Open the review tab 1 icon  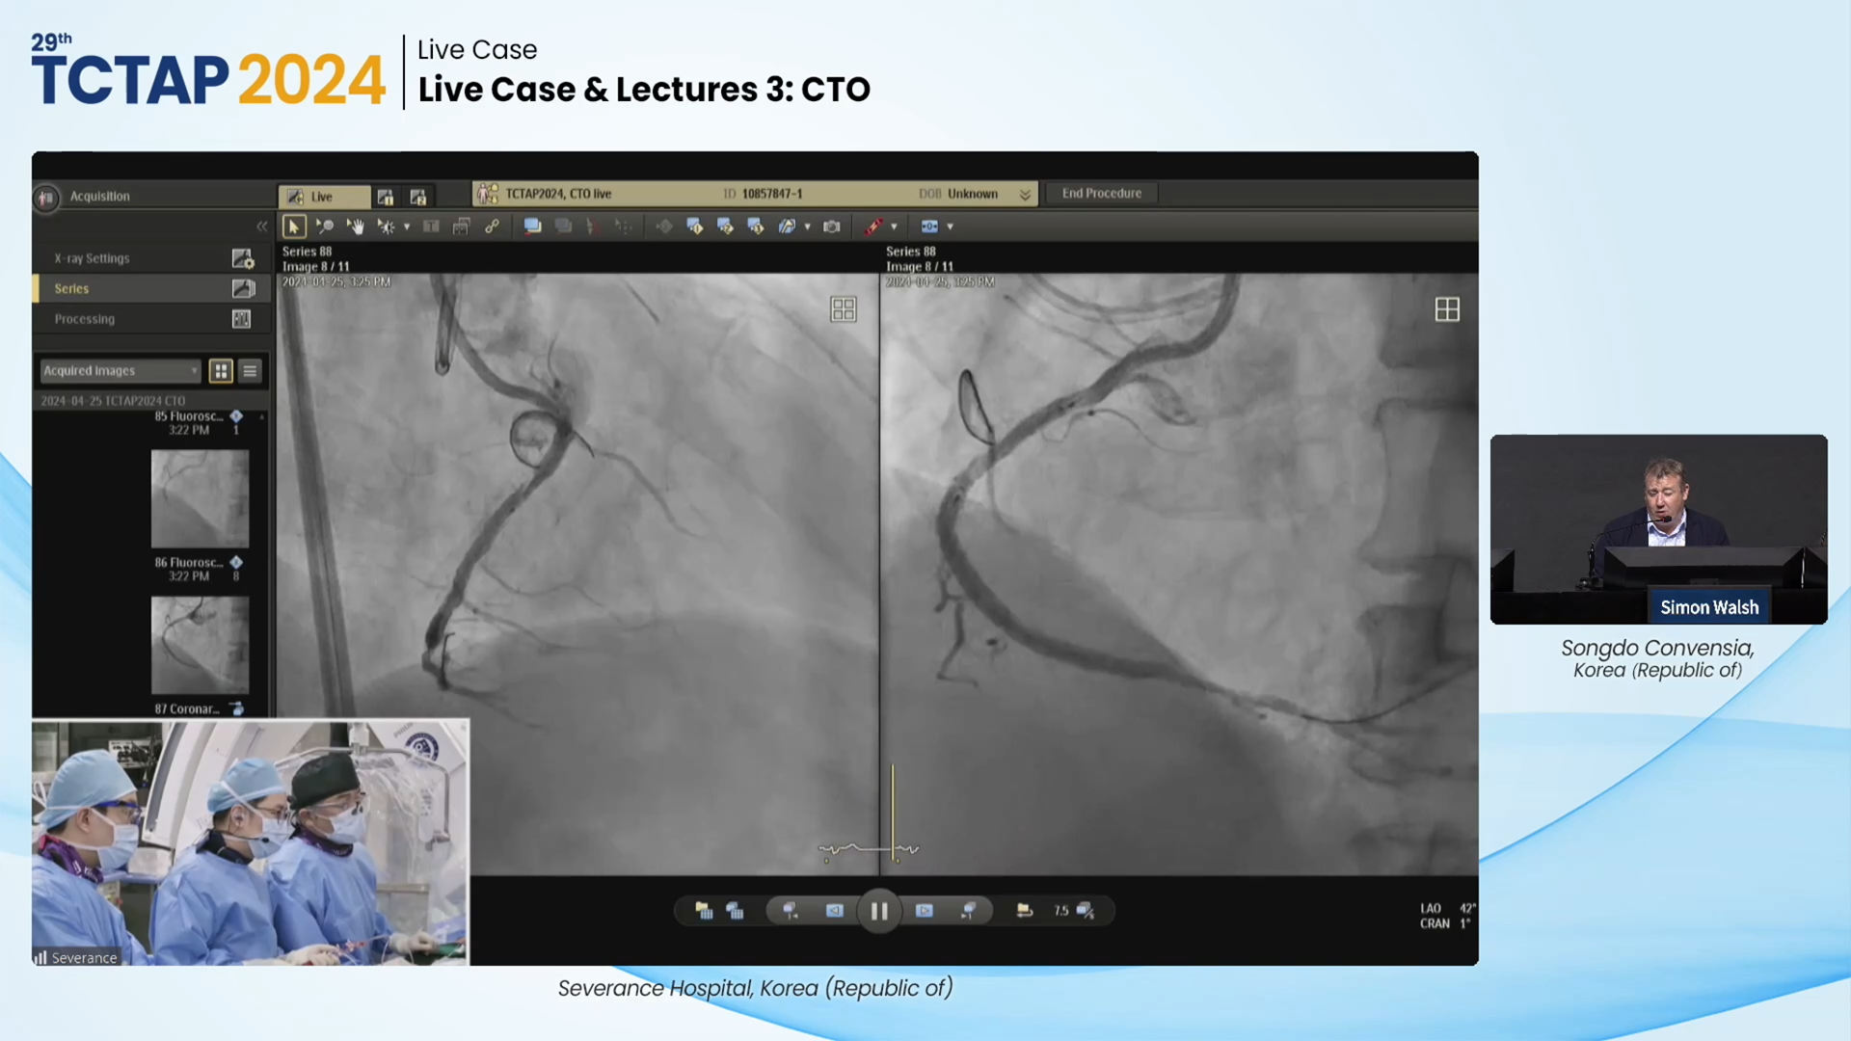pos(386,197)
